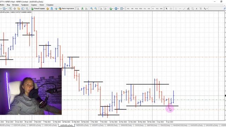Open the Файл menu
The width and height of the screenshot is (226, 127).
tap(2, 5)
